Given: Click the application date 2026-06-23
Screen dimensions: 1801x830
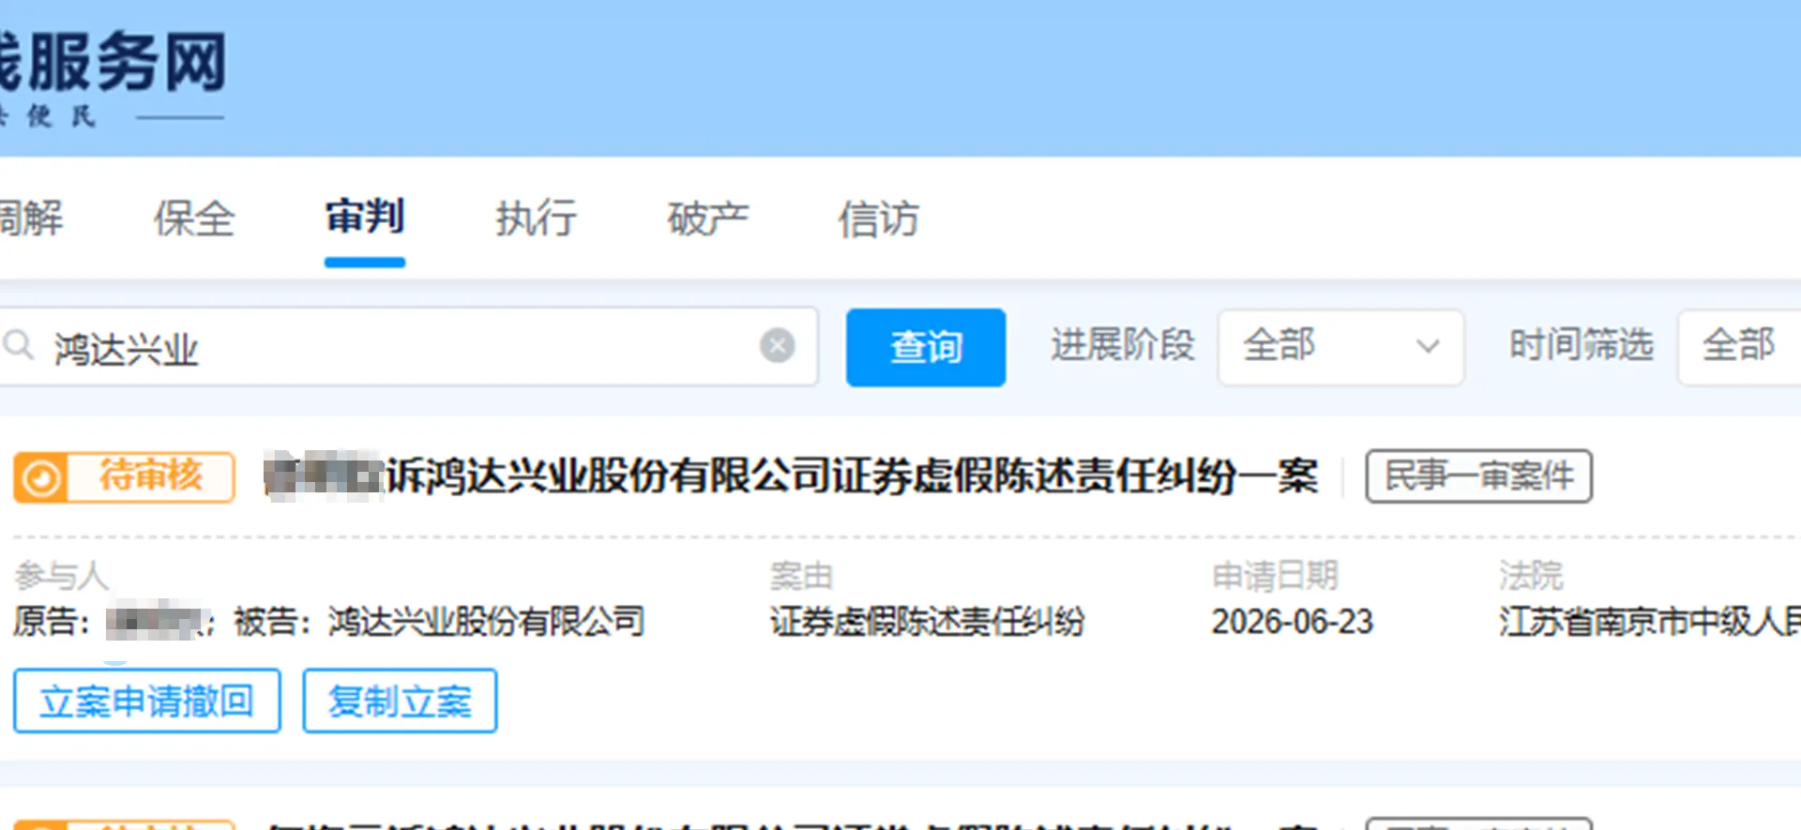Looking at the screenshot, I should (1292, 622).
